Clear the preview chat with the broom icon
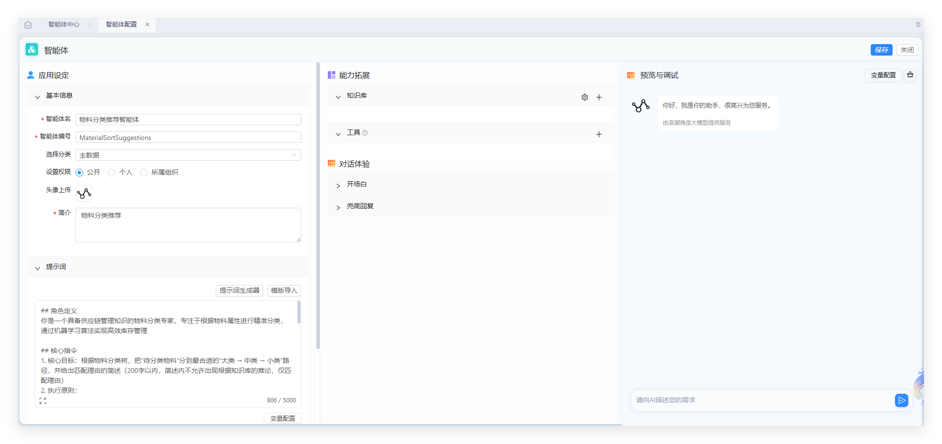 (x=910, y=75)
